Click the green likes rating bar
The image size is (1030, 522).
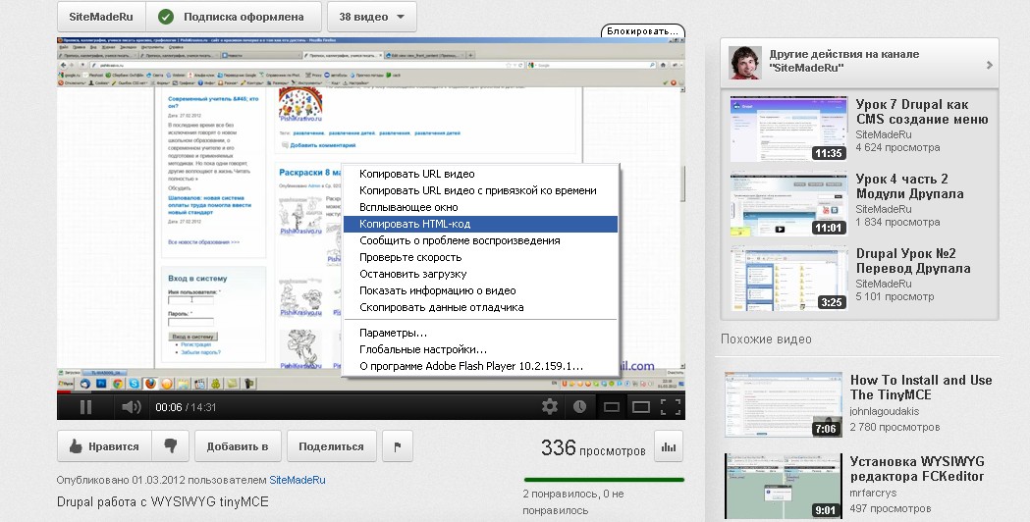point(604,480)
